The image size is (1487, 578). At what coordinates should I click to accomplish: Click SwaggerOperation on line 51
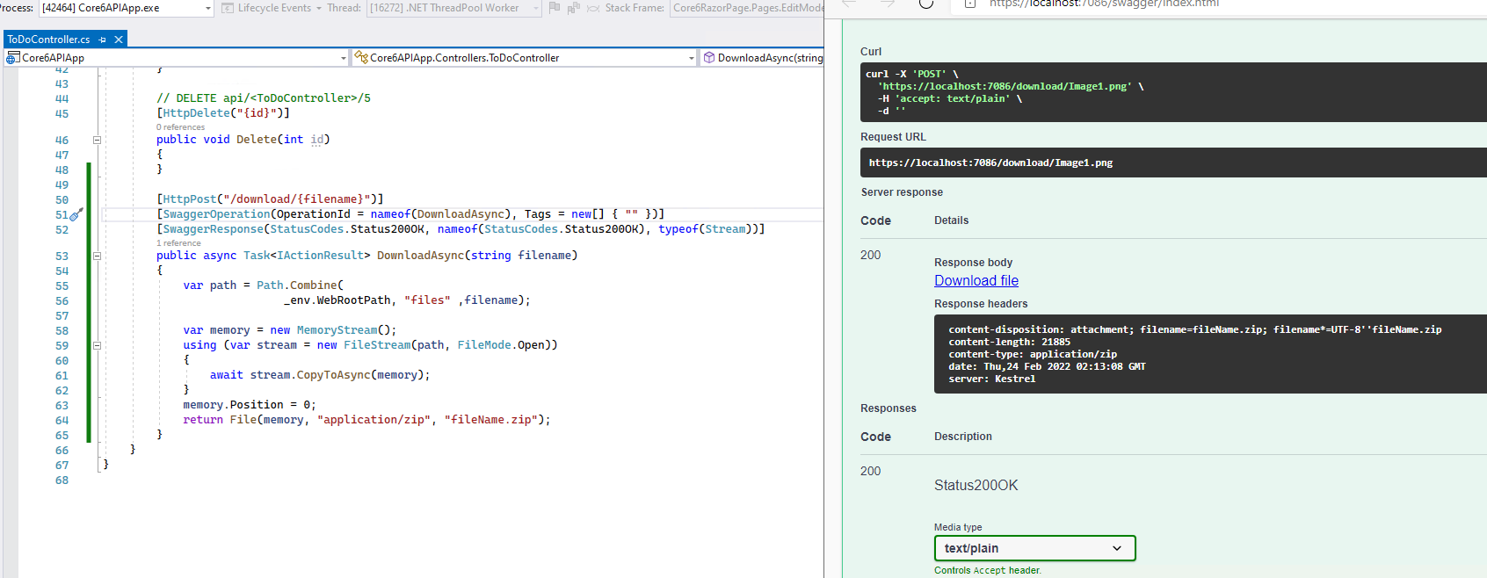click(x=217, y=214)
